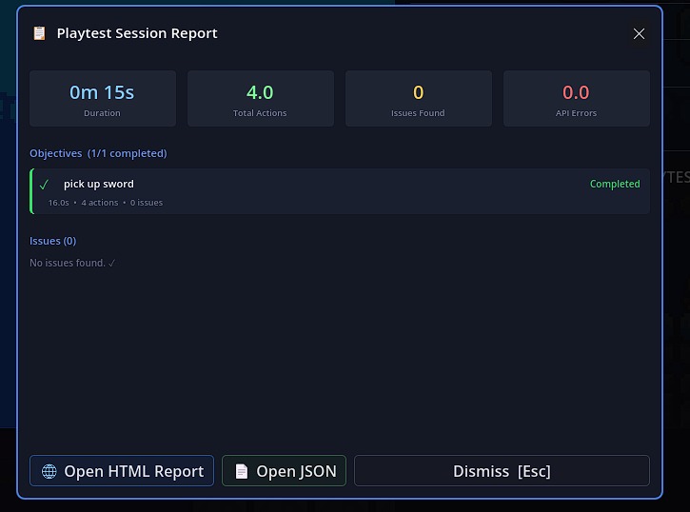Click the 'API Errors' label
The height and width of the screenshot is (512, 690).
(x=576, y=113)
